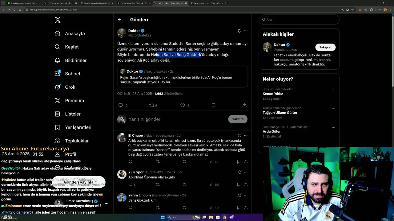394x221 pixels.
Task: Open Yer İşaretleri bookmarks page
Action: click(73, 127)
